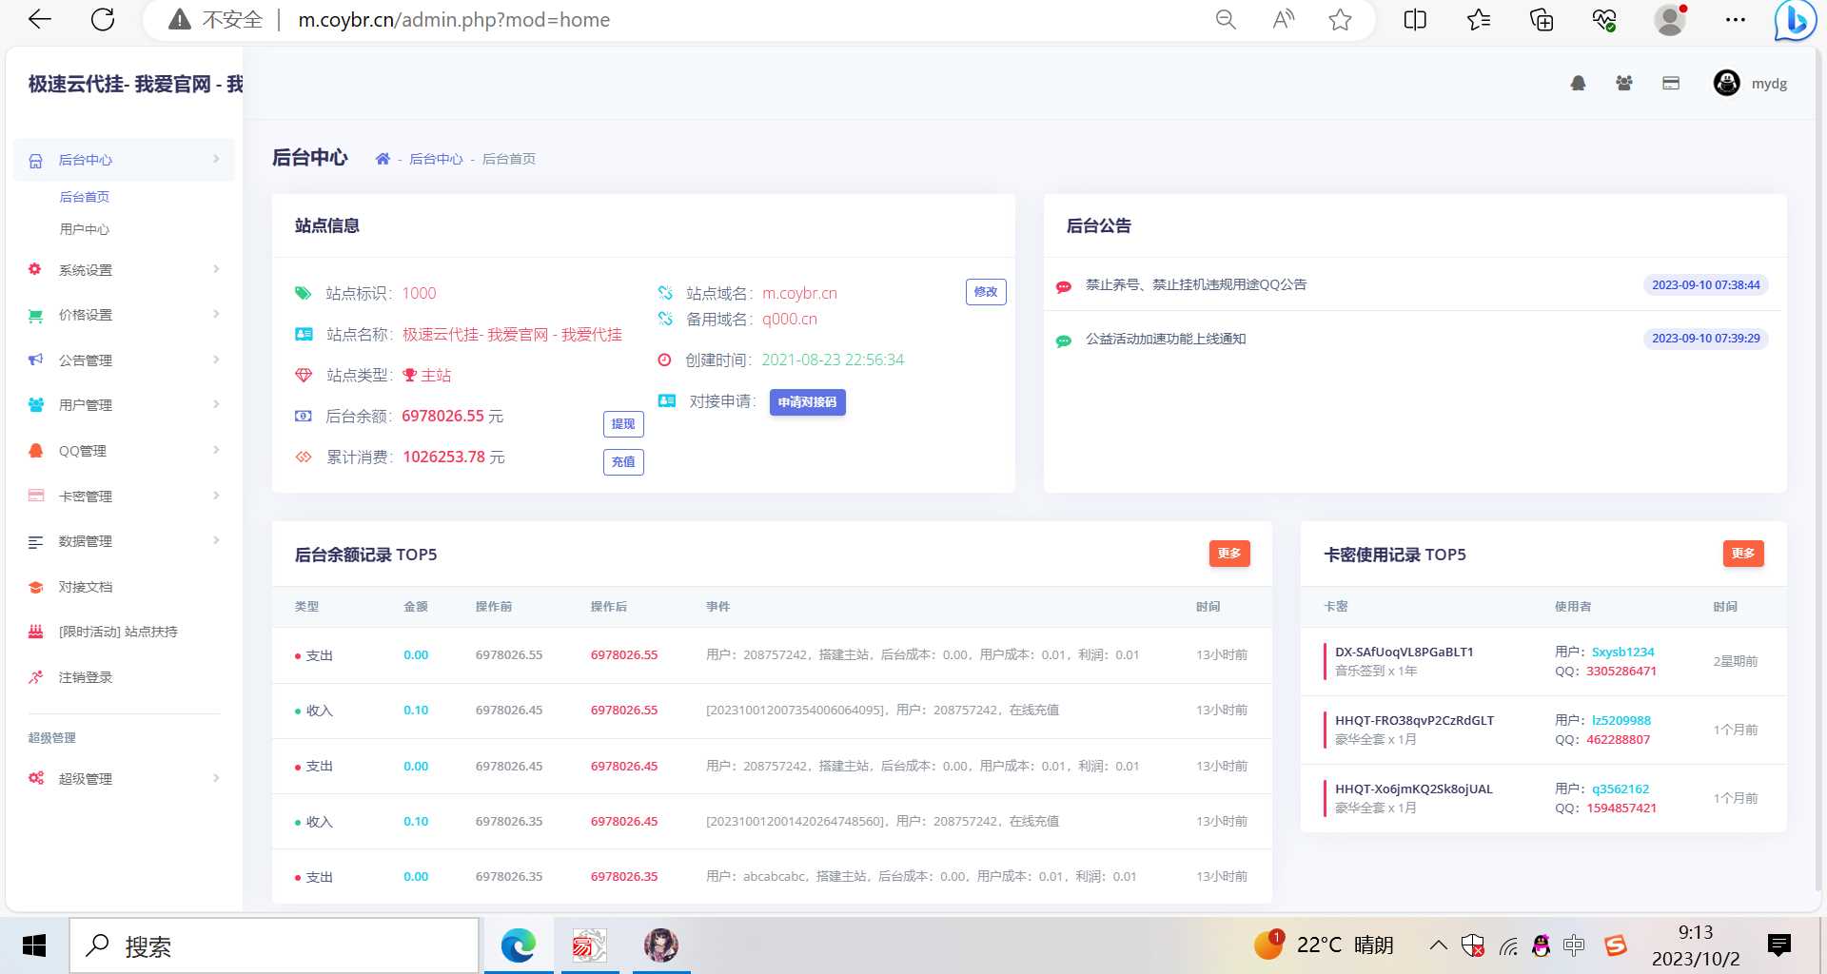Expand the 用户管理 section

216,404
